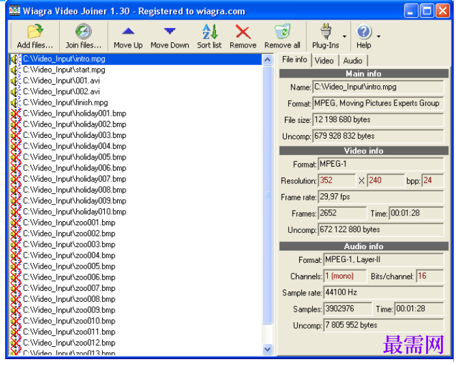Screen dimensions: 456x365
Task: Open the Plug-Ins toolbar button
Action: (325, 36)
